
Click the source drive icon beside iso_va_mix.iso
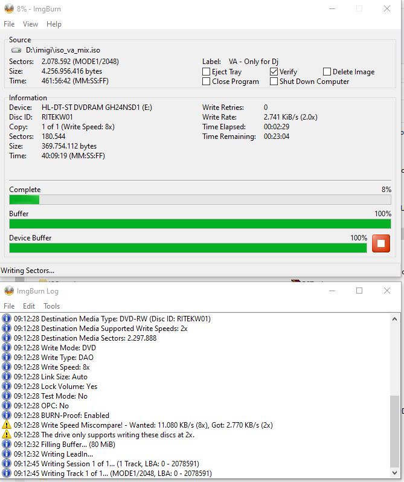[16, 50]
